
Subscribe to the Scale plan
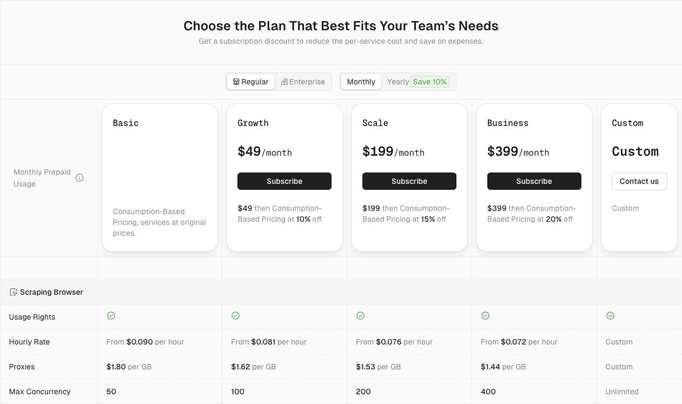click(409, 181)
